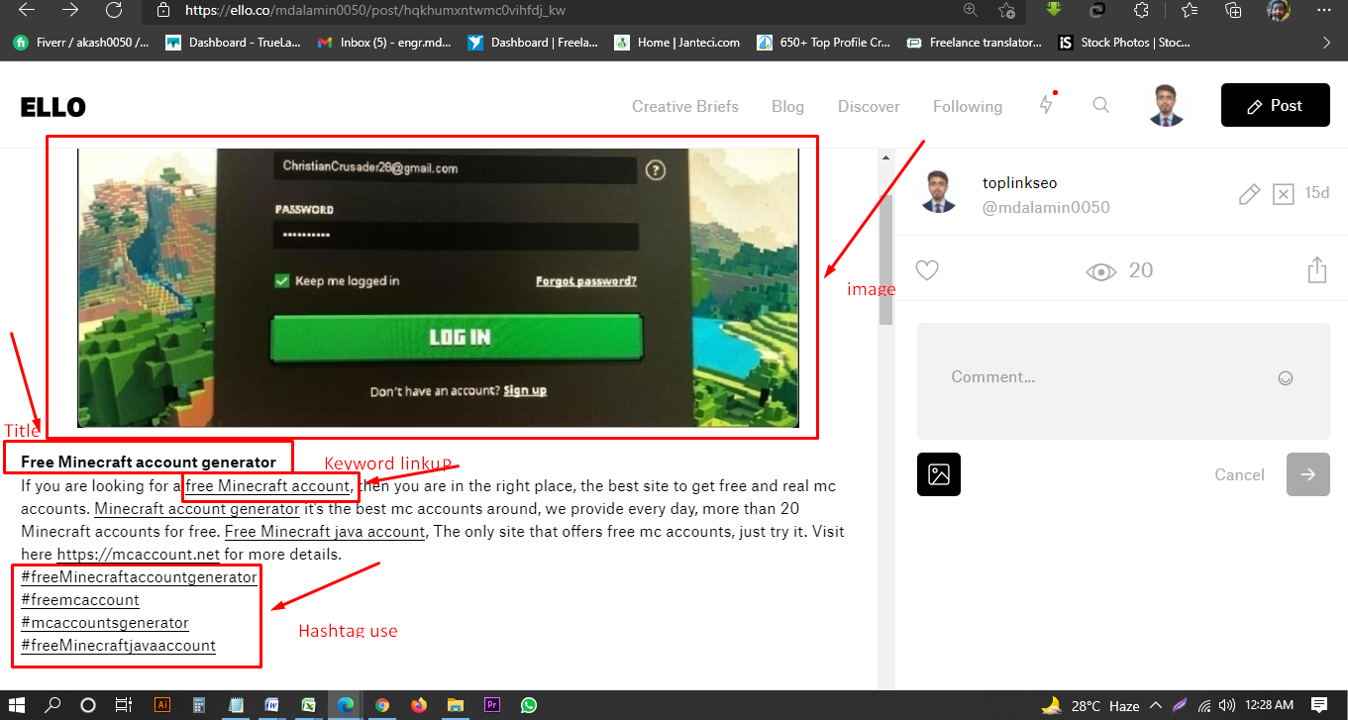Open the 15d post timestamp
Screen dimensions: 1348x720
(x=1316, y=193)
